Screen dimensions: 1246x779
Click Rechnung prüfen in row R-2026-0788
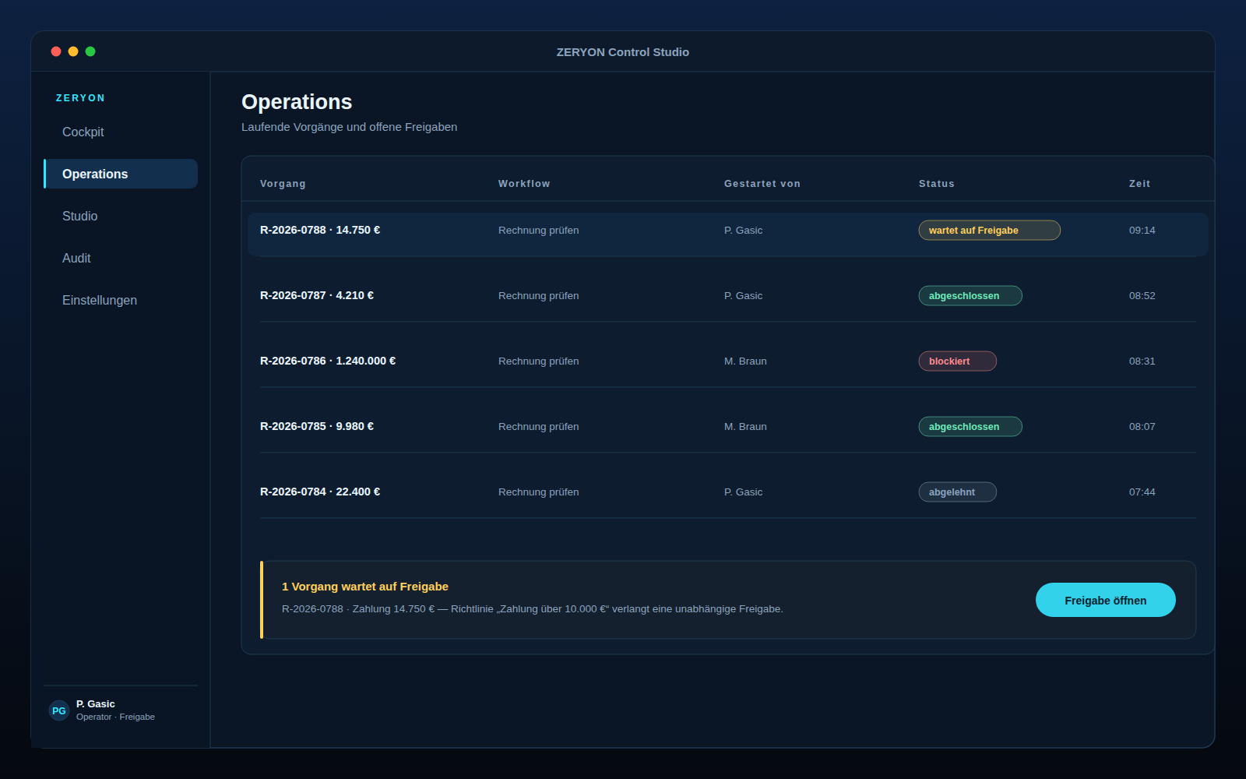pyautogui.click(x=538, y=231)
